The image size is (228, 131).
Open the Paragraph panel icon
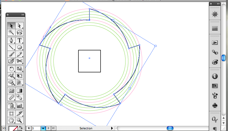[215, 129]
